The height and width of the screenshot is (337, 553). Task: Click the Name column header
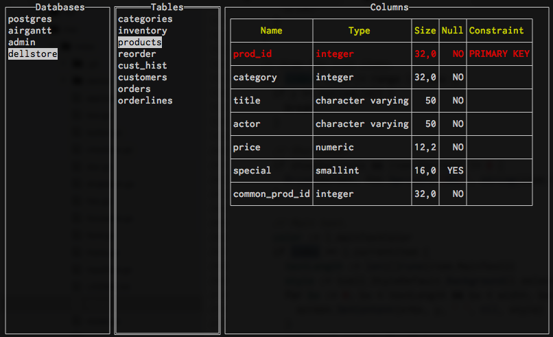271,31
